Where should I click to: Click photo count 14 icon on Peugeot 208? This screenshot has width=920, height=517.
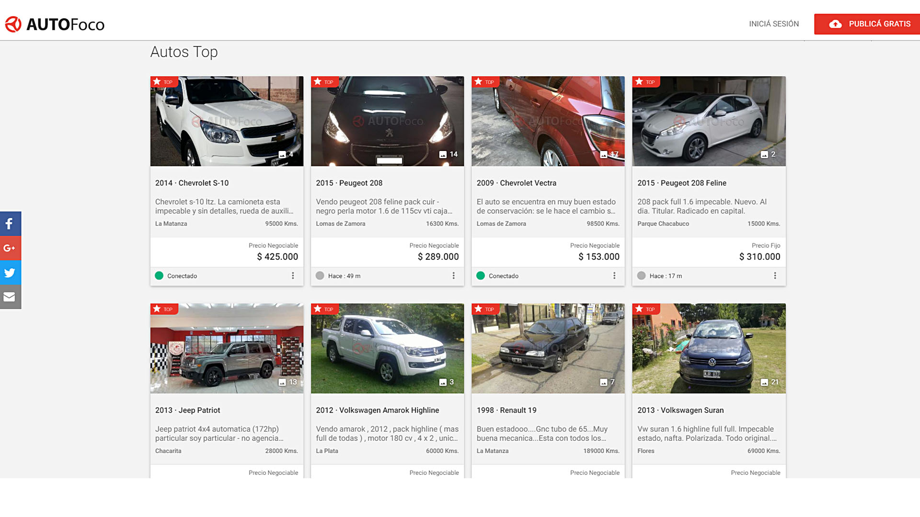click(x=448, y=154)
